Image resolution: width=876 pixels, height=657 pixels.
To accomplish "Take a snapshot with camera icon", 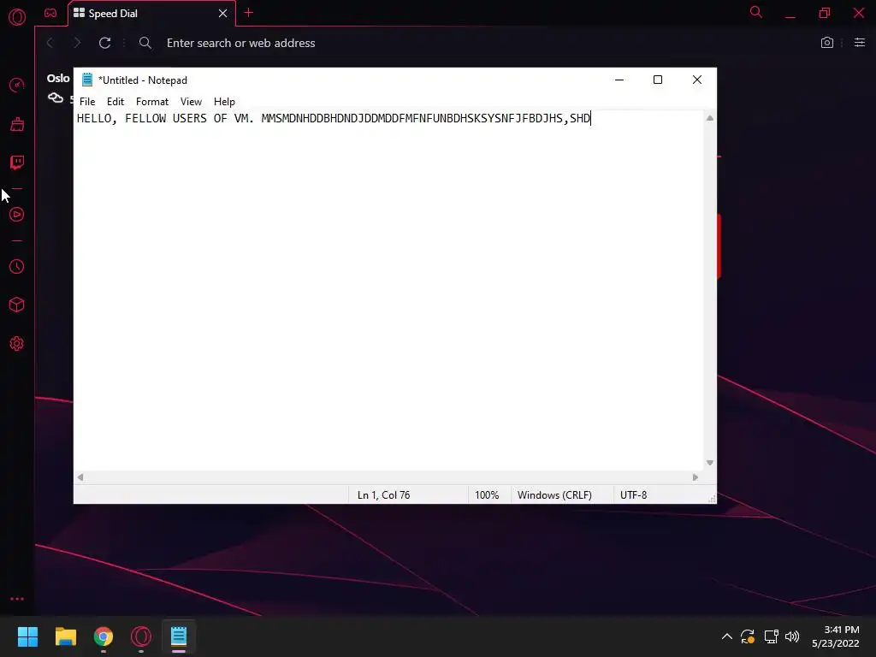I will (827, 43).
